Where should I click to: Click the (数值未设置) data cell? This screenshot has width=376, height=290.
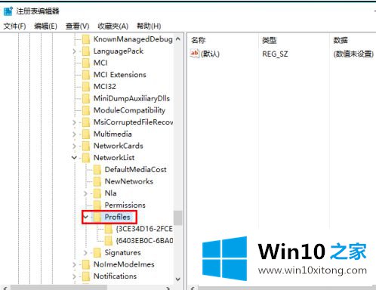click(353, 54)
